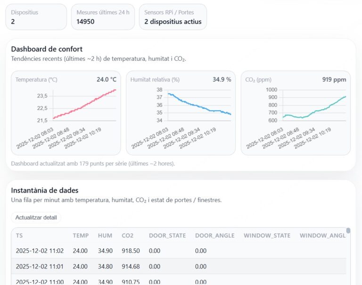
Task: Click the CO₂ (ppm) chart
Action: (296, 113)
